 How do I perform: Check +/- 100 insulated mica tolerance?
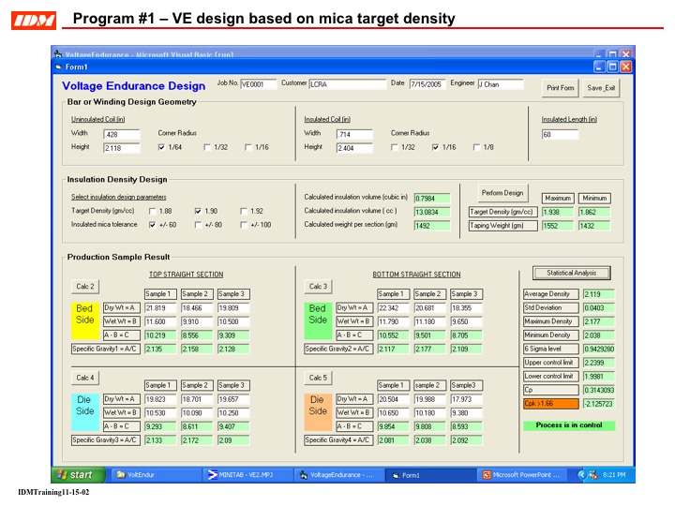tap(246, 225)
